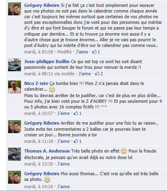
Task: Open Thomas A. Anderson's avatar thumbnail
Action: point(15,154)
